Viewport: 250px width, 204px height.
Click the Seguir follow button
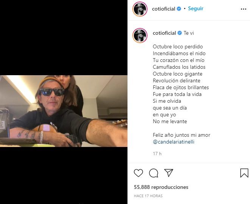(x=196, y=8)
